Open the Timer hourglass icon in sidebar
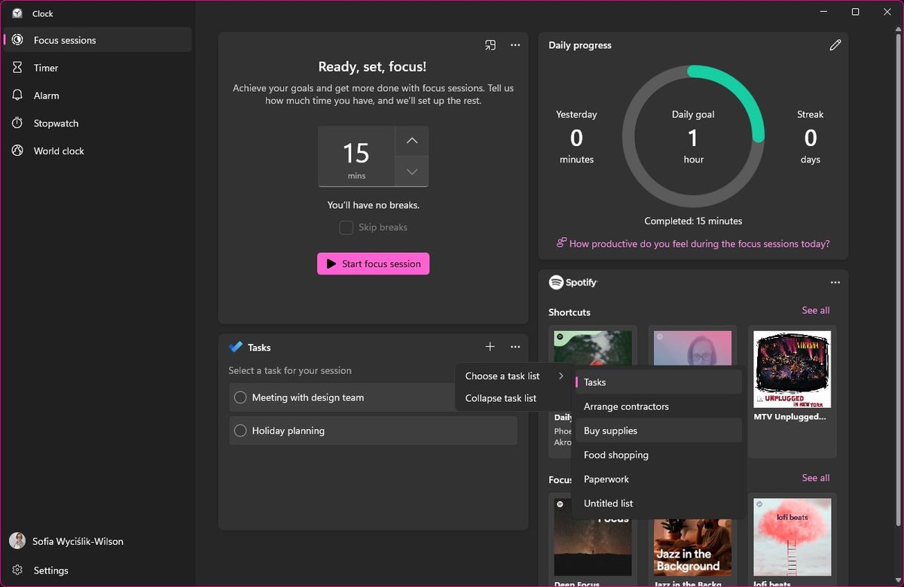This screenshot has height=587, width=904. point(17,68)
